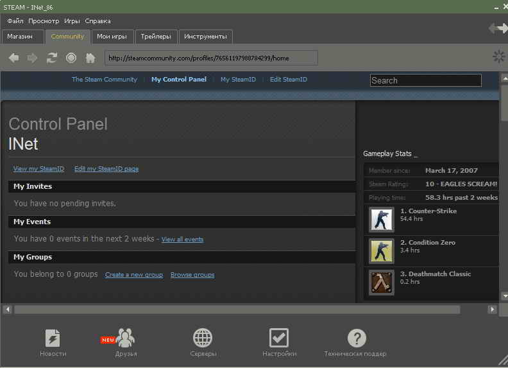The image size is (508, 368).
Task: Click the My Groups section header
Action: coord(182,258)
